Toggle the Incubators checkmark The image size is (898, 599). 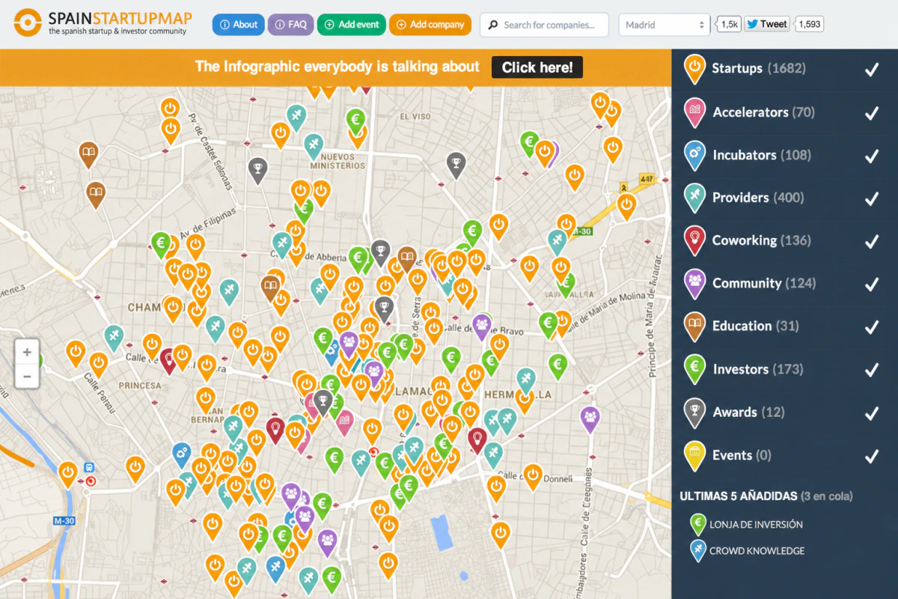[871, 156]
